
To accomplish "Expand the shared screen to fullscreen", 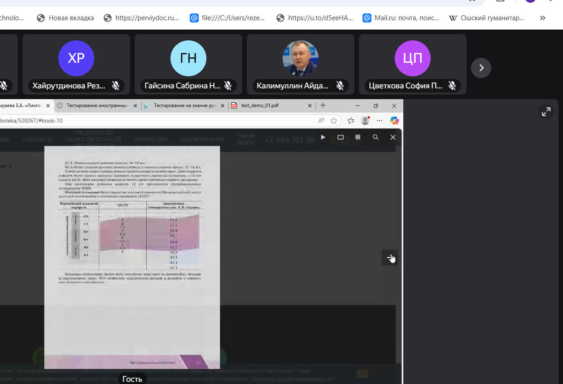I will pos(546,112).
